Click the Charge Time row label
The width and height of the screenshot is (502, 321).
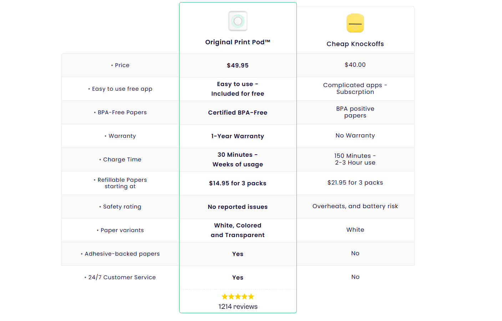click(122, 160)
